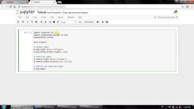Insert a new cell below
The height and width of the screenshot is (109, 194).
pos(23,22)
